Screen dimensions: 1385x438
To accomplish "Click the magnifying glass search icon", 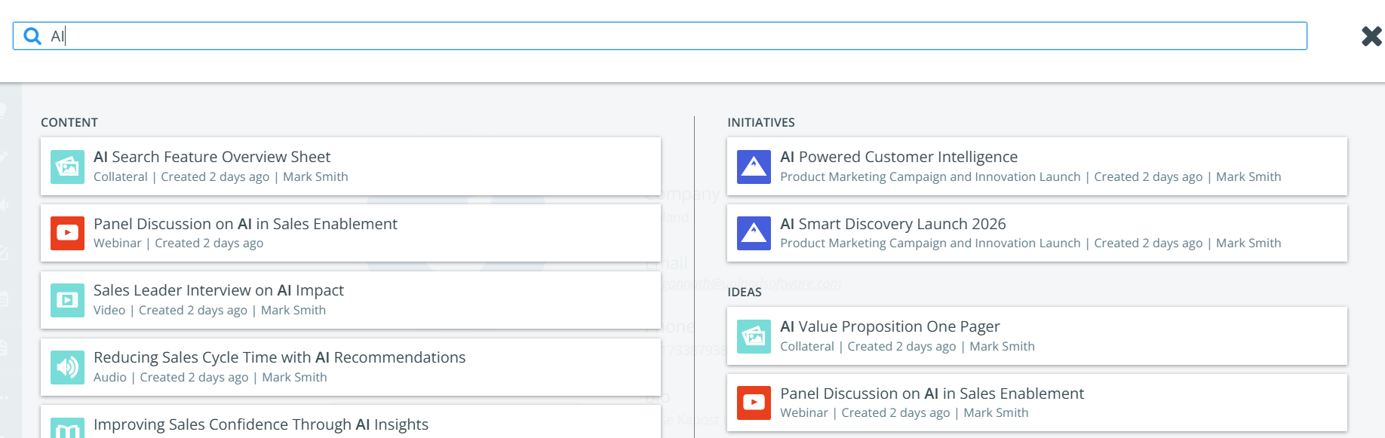I will pyautogui.click(x=32, y=36).
